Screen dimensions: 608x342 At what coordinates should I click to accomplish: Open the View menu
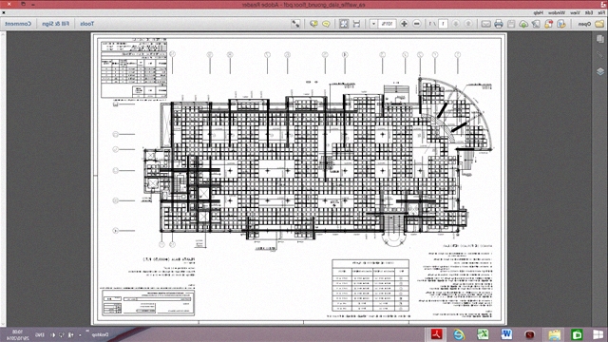tap(576, 12)
